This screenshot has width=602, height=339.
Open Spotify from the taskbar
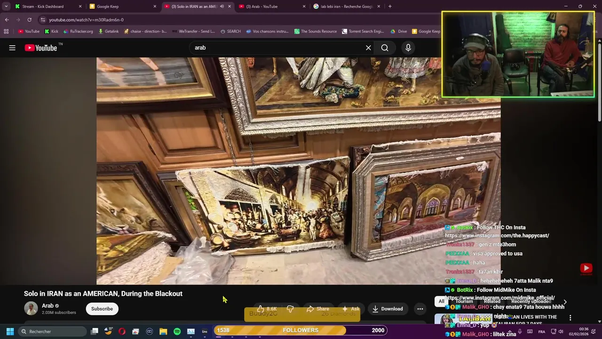(x=177, y=331)
